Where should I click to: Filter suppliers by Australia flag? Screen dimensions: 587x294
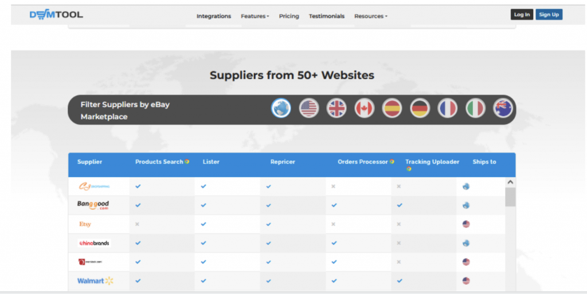click(x=503, y=108)
